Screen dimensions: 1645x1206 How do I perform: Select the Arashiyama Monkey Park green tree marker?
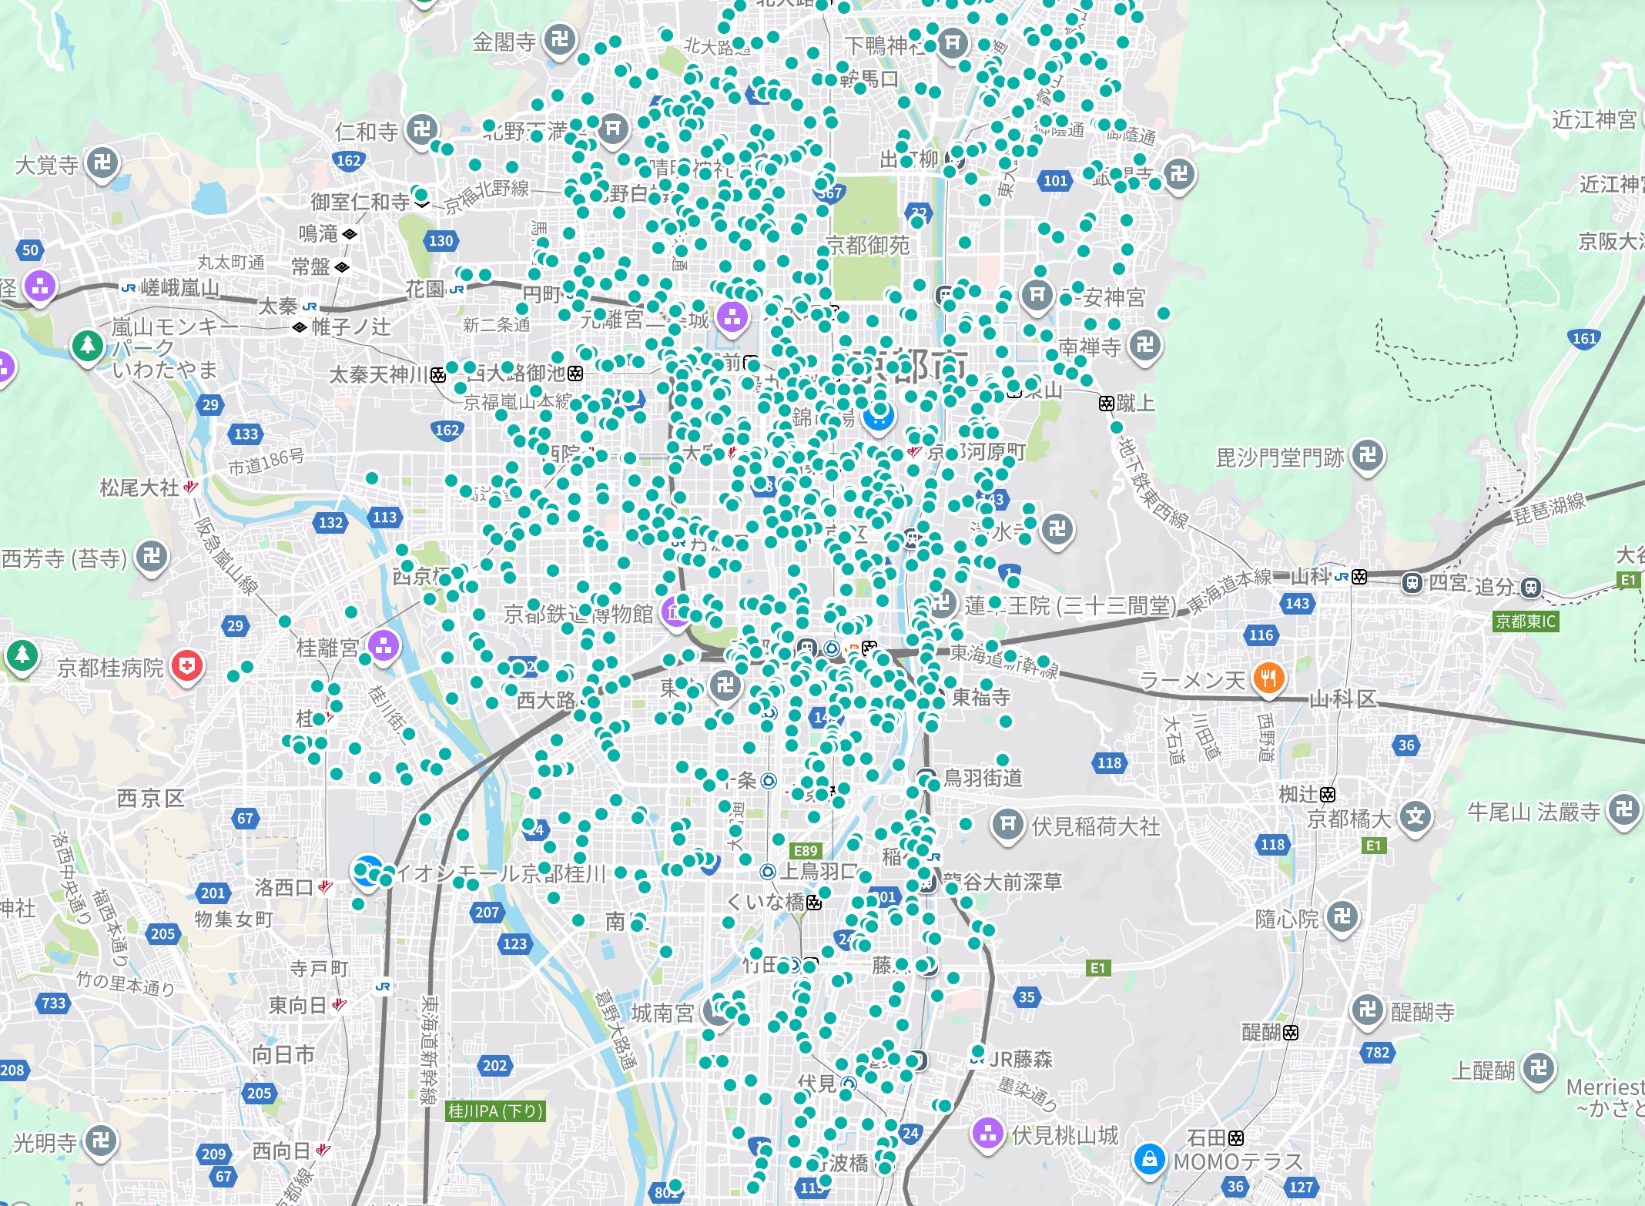point(87,344)
